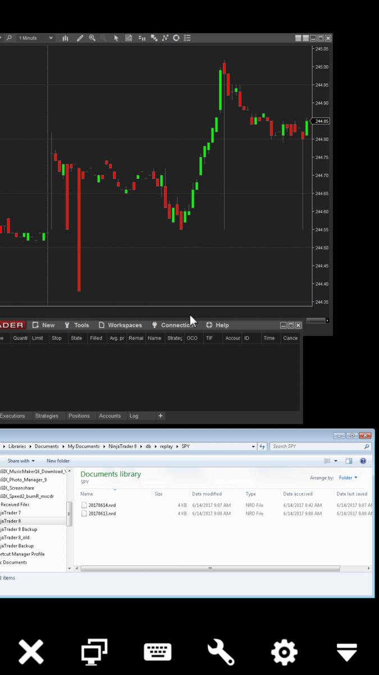Click the TIF column header
379x675 pixels.
pyautogui.click(x=209, y=338)
